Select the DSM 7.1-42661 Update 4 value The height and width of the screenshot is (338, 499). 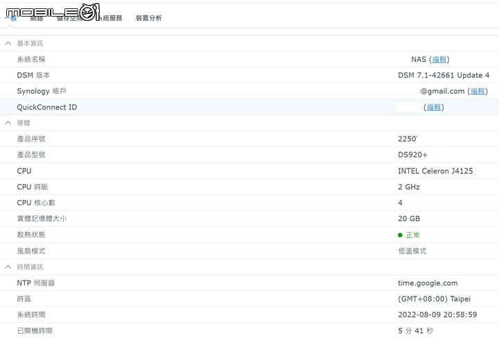tap(444, 75)
